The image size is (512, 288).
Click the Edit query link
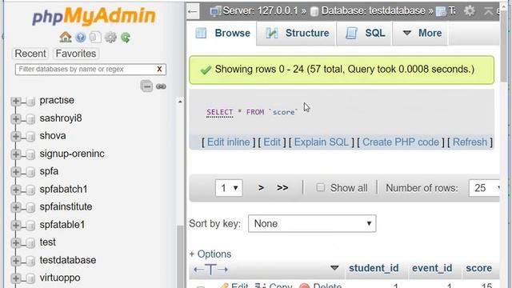point(272,142)
